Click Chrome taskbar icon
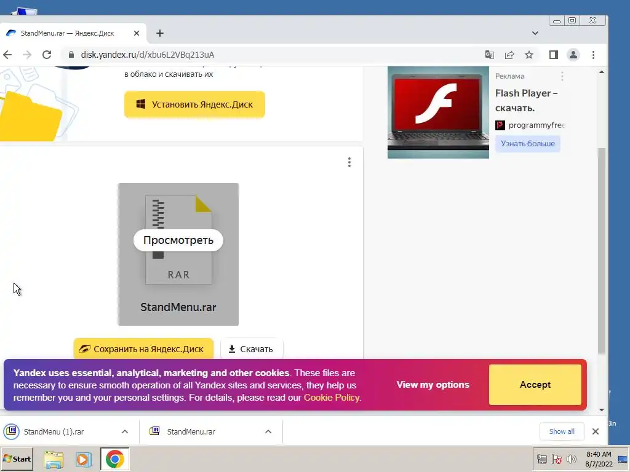The width and height of the screenshot is (630, 472). tap(115, 459)
